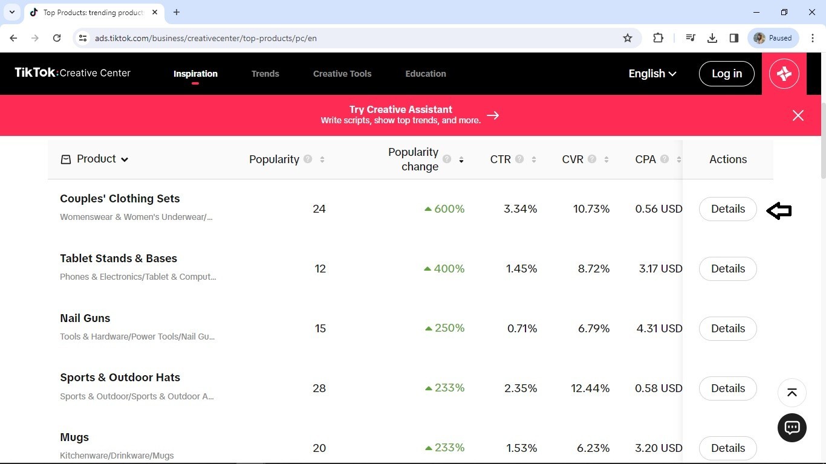
Task: Open the Creative Tools menu item
Action: point(342,74)
